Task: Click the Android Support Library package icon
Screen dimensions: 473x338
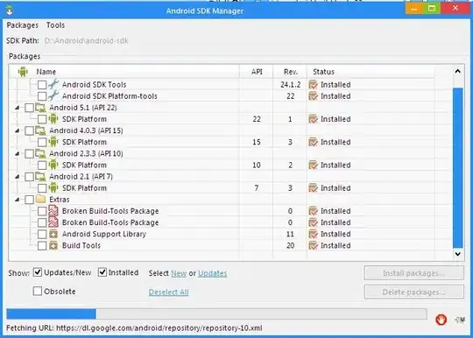Action: click(x=53, y=234)
